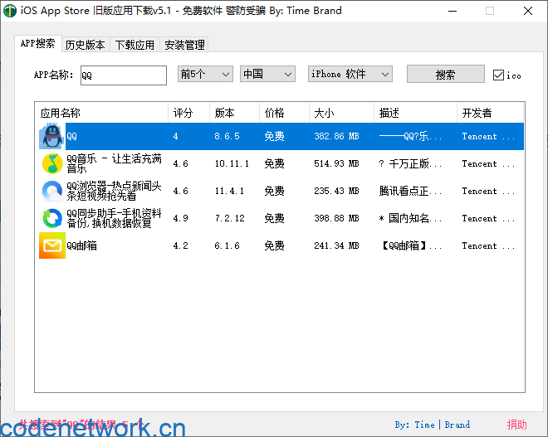Viewport: 548px width, 437px height.
Task: Click the QQ邮箱 envelope icon
Action: point(52,245)
